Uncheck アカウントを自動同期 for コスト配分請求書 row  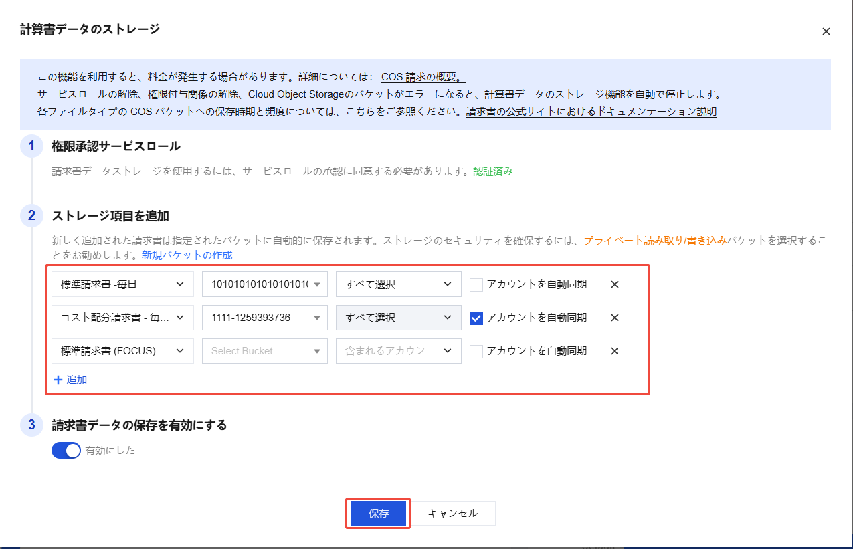click(x=476, y=318)
